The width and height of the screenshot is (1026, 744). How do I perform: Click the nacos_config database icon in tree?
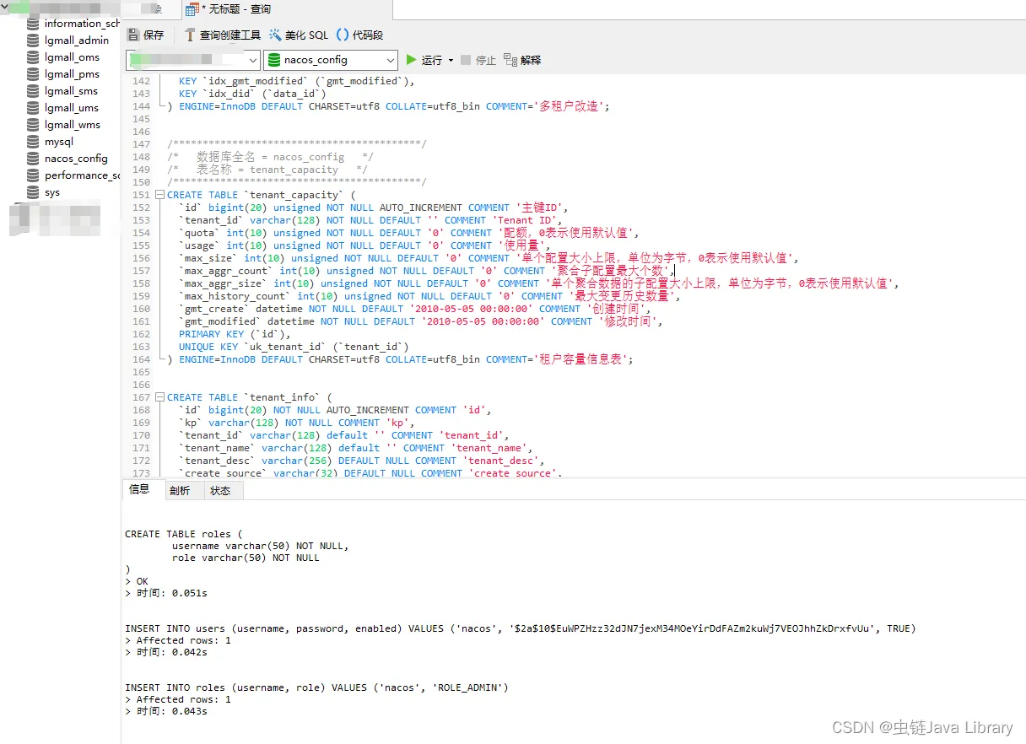coord(32,159)
